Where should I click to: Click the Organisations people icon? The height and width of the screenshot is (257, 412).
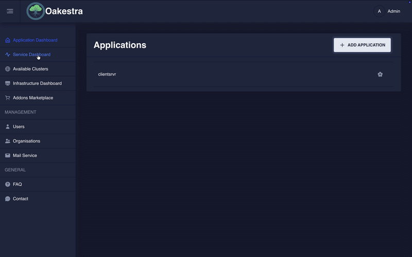tap(8, 141)
